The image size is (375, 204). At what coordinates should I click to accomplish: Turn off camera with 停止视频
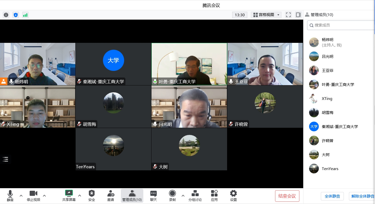click(33, 196)
